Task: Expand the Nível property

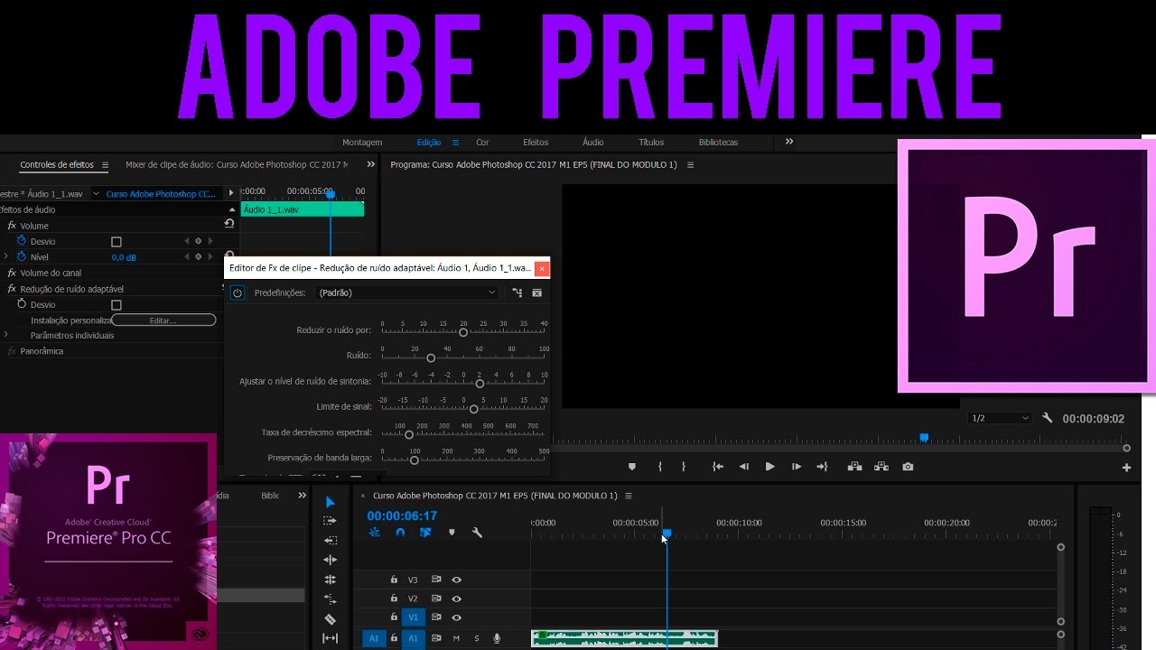Action: point(6,257)
